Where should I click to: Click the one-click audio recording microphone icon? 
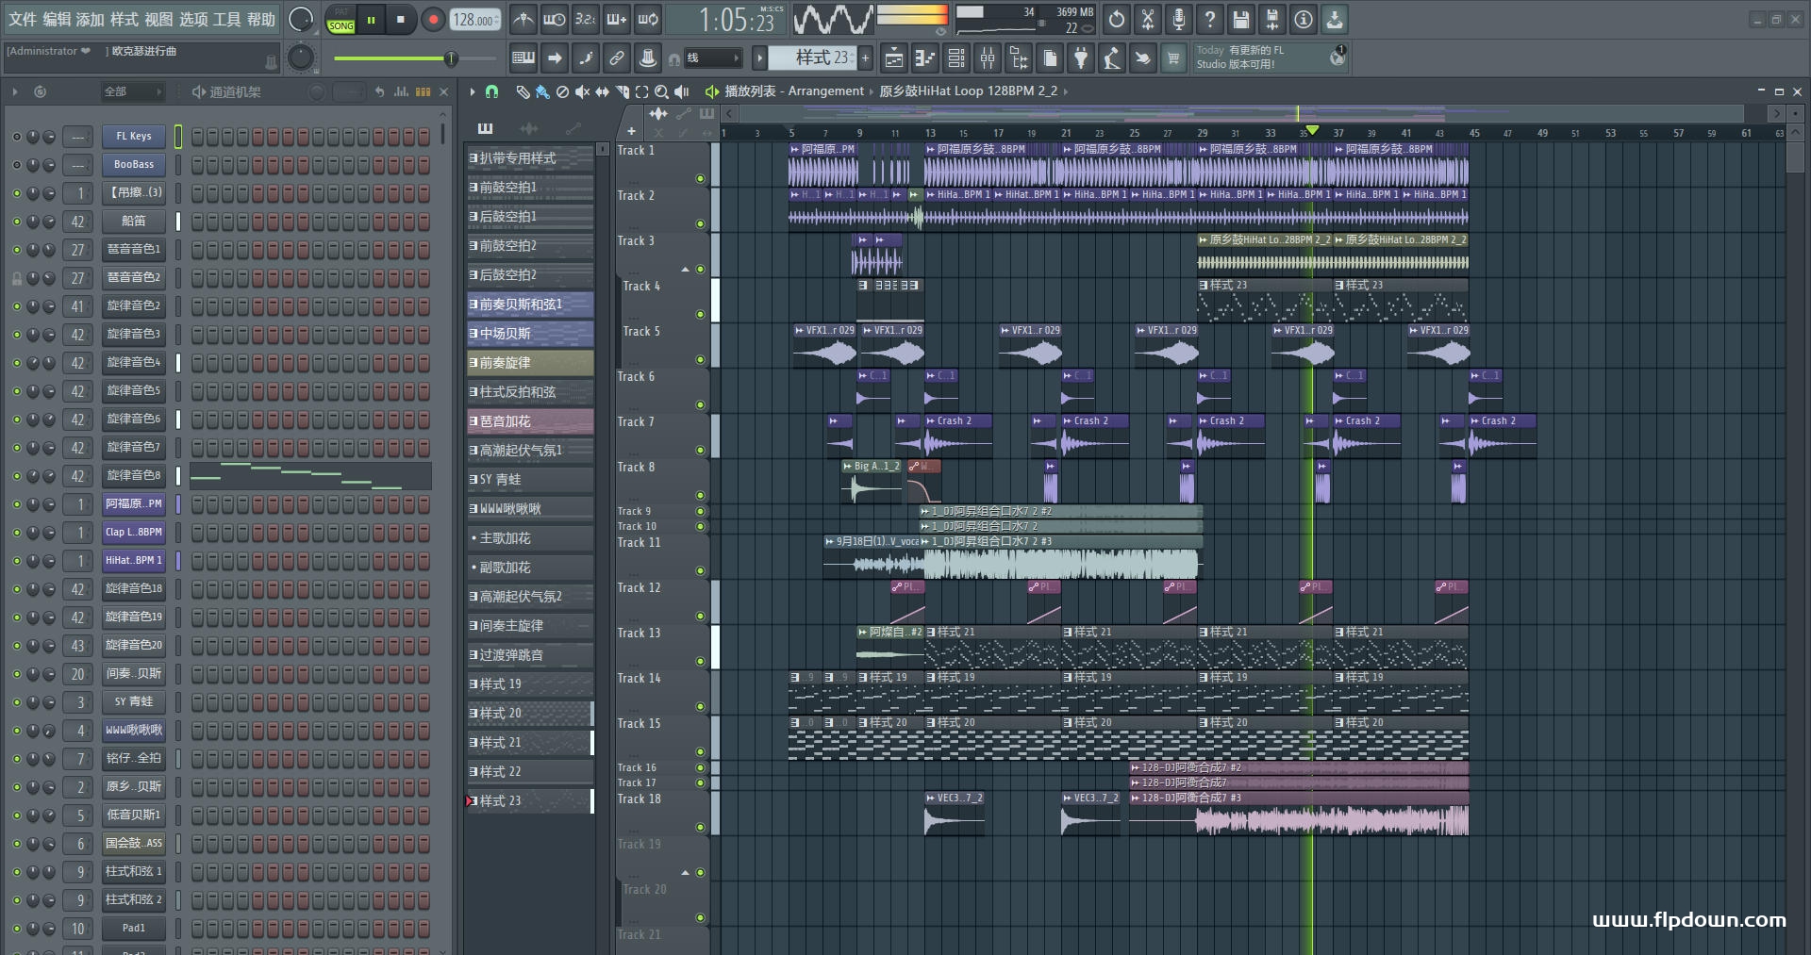[x=1179, y=19]
